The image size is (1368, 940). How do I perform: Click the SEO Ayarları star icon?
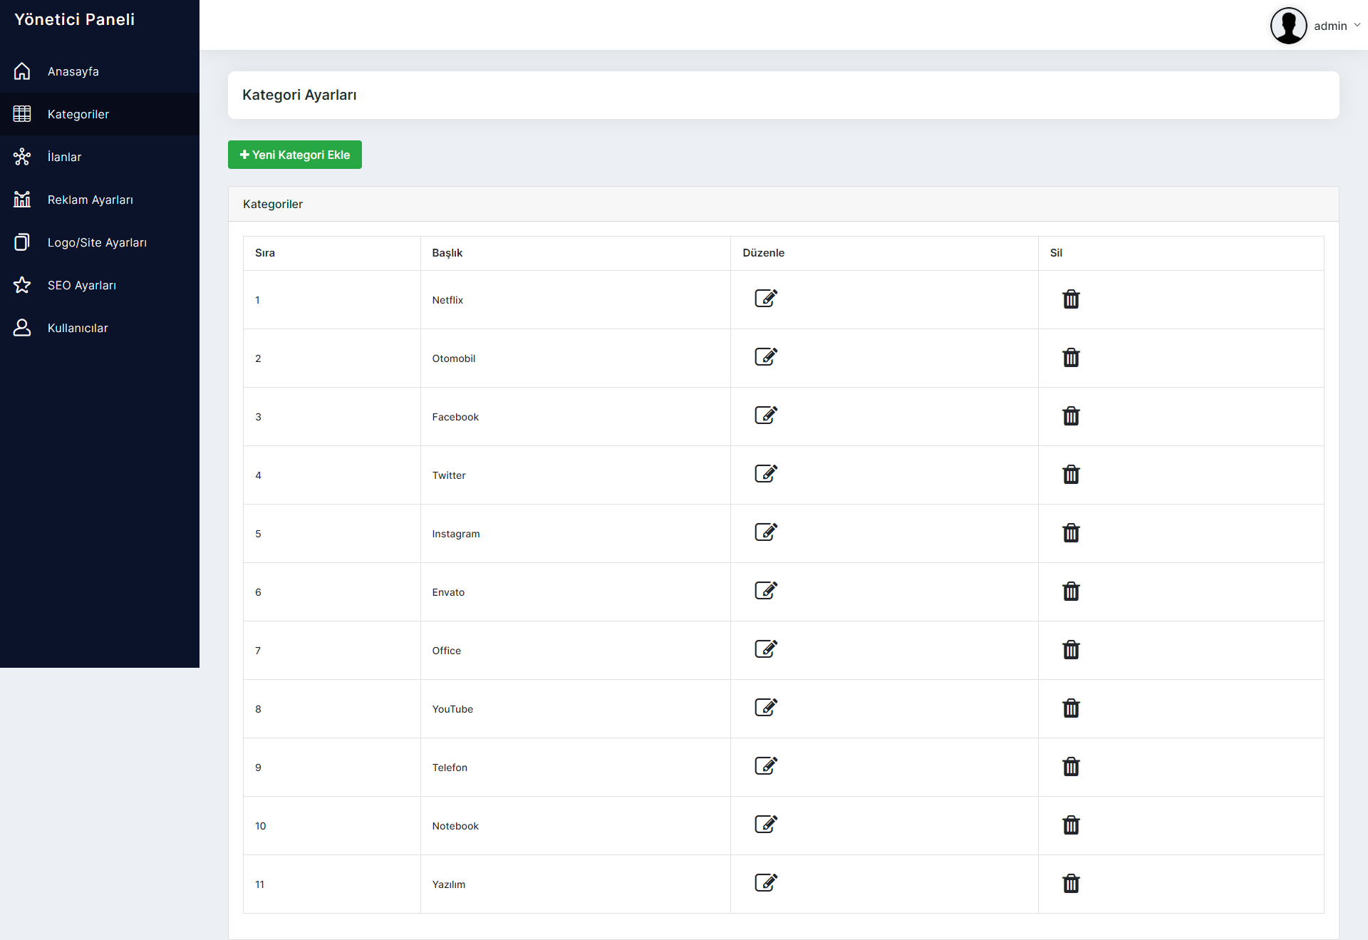coord(22,285)
